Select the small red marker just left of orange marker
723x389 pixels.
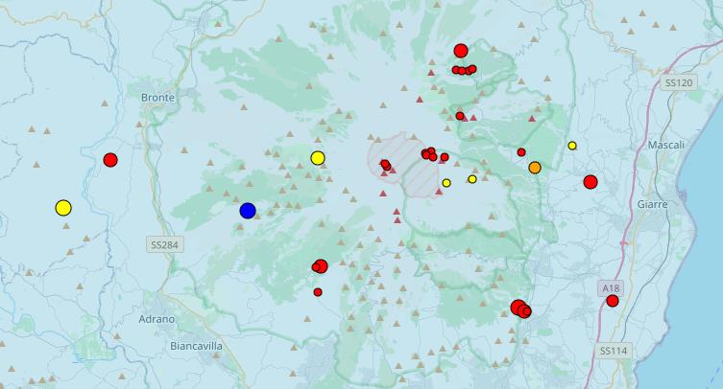(521, 152)
